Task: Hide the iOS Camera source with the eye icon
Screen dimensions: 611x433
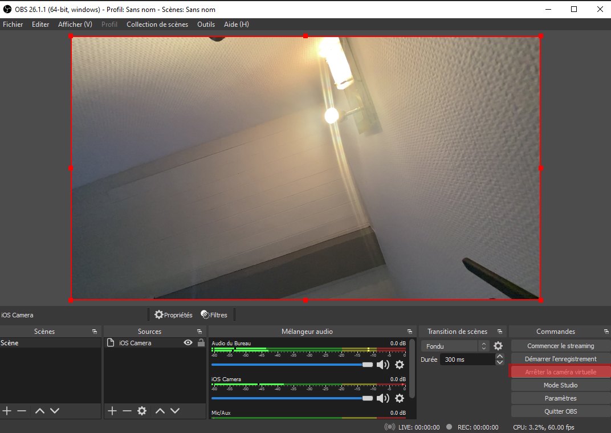Action: click(x=188, y=342)
